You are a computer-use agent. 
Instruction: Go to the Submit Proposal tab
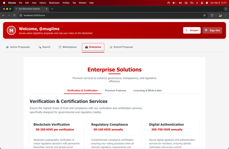click(121, 47)
